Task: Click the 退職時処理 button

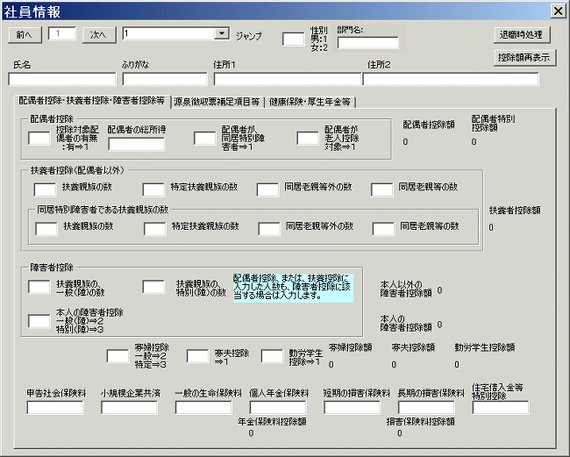Action: point(523,35)
